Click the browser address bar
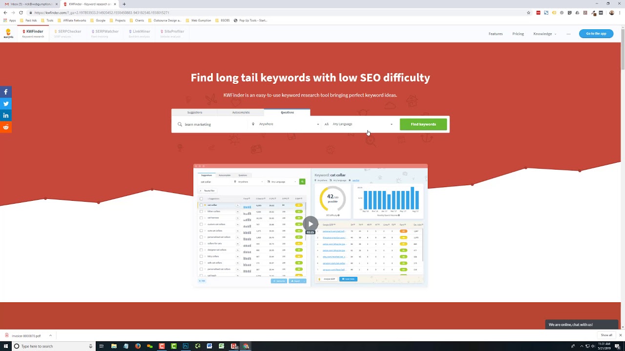 278,13
